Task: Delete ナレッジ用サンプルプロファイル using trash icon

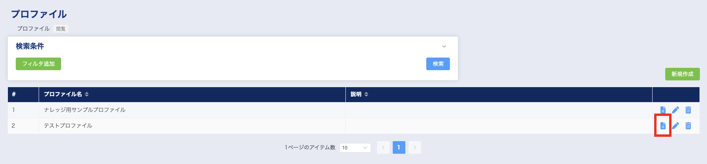Action: point(688,110)
